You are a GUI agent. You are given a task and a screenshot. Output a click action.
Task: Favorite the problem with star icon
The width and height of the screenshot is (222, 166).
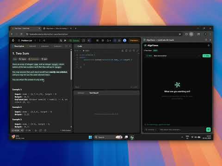click(x=36, y=130)
